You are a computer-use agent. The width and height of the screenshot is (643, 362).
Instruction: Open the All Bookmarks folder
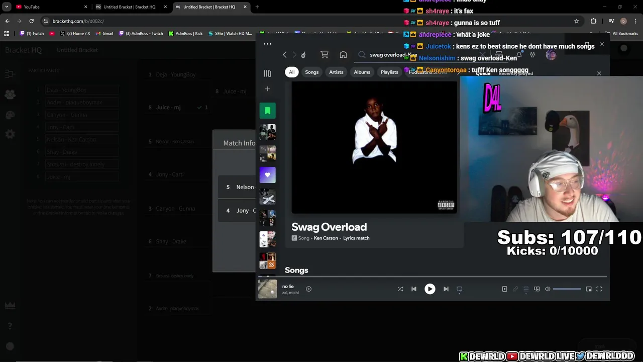621,34
